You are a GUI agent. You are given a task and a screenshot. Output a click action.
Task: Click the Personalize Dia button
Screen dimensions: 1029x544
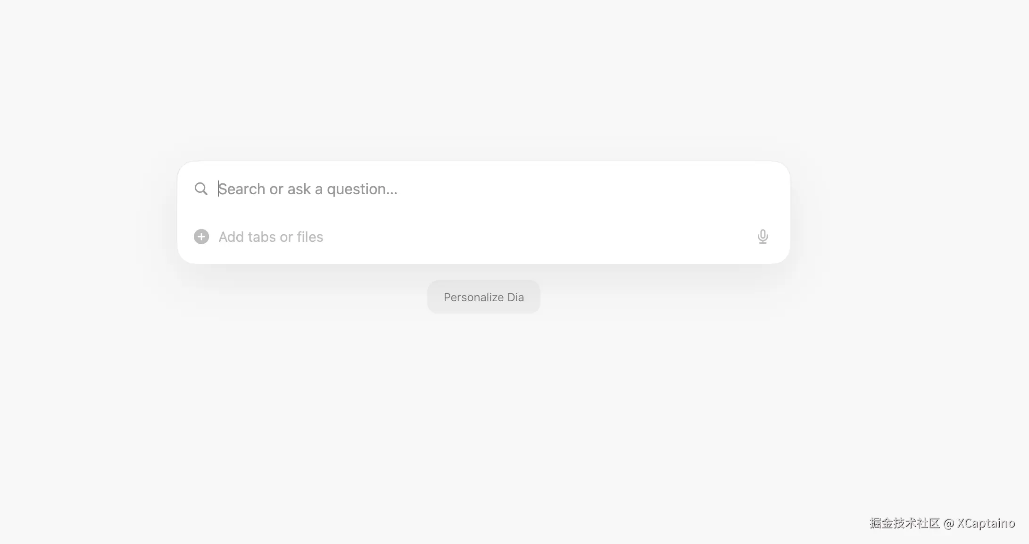click(483, 297)
